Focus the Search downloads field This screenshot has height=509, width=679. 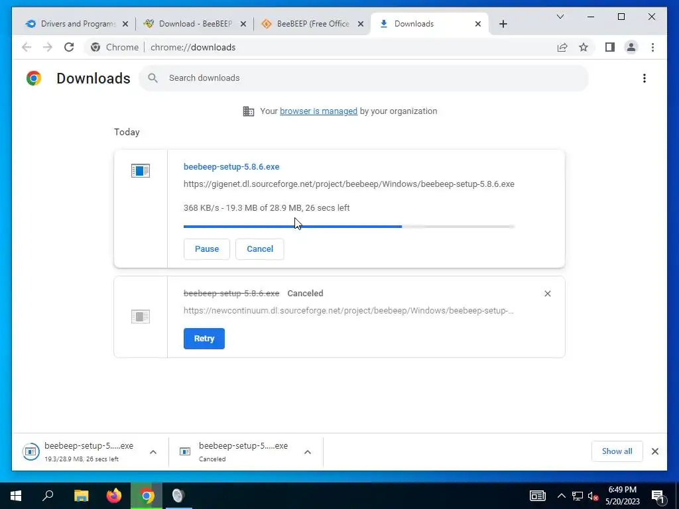click(x=364, y=78)
